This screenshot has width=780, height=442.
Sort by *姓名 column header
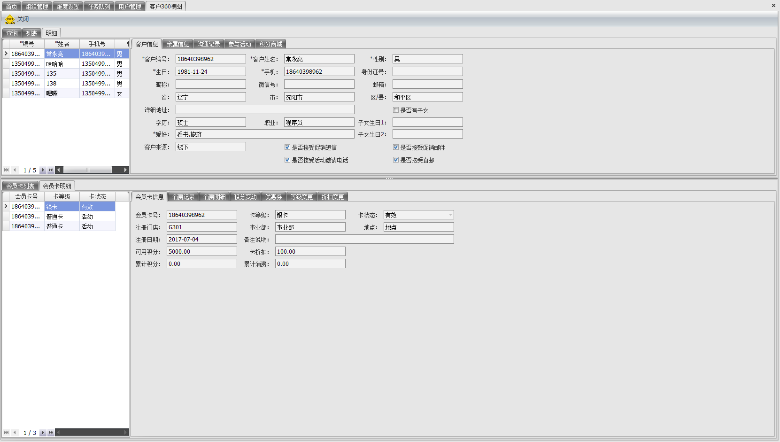(x=62, y=44)
